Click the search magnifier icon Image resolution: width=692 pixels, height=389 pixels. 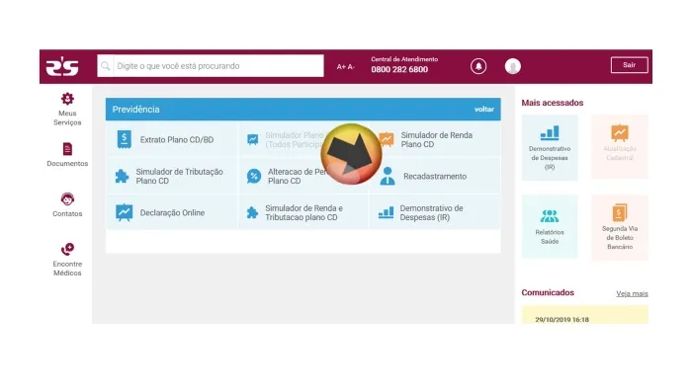[x=106, y=66]
